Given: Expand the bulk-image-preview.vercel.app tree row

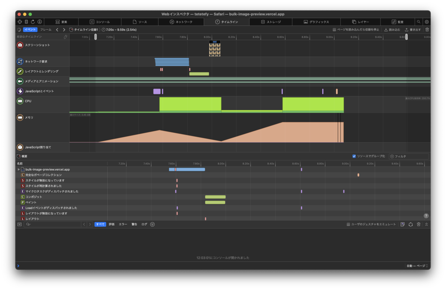Looking at the screenshot, I should point(19,169).
